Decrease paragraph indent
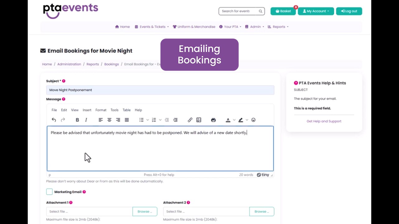 tap(167, 120)
